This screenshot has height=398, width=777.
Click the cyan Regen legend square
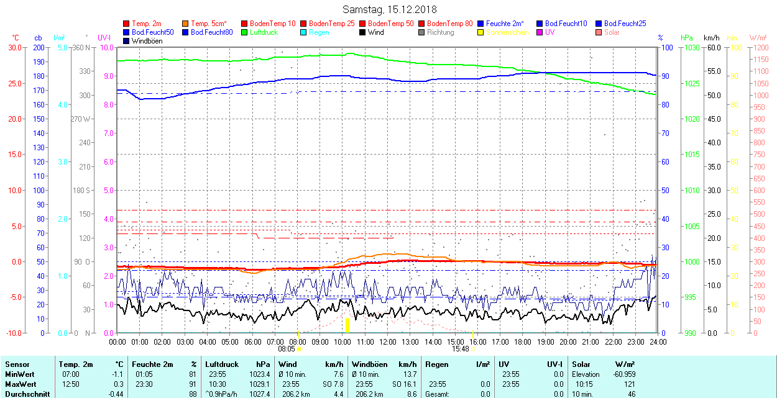click(x=304, y=32)
